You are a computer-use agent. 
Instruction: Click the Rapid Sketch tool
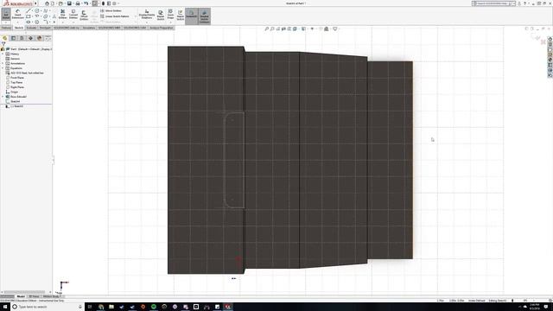coord(181,15)
